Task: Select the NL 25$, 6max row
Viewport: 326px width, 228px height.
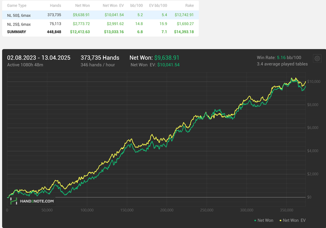Action: pos(20,23)
